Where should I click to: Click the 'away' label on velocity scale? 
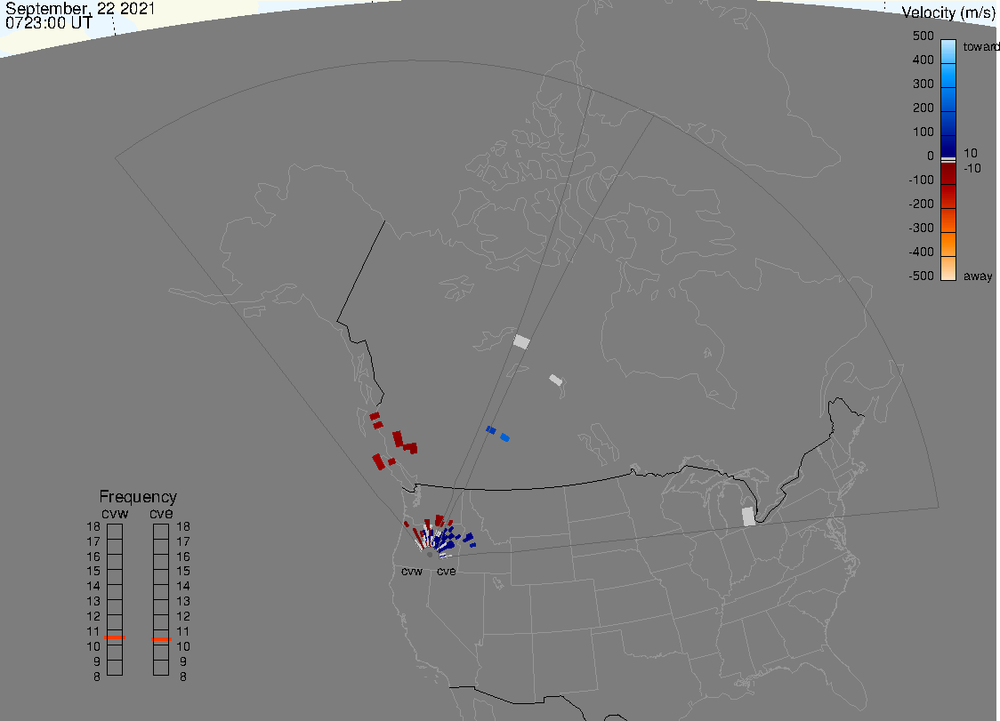[x=978, y=276]
